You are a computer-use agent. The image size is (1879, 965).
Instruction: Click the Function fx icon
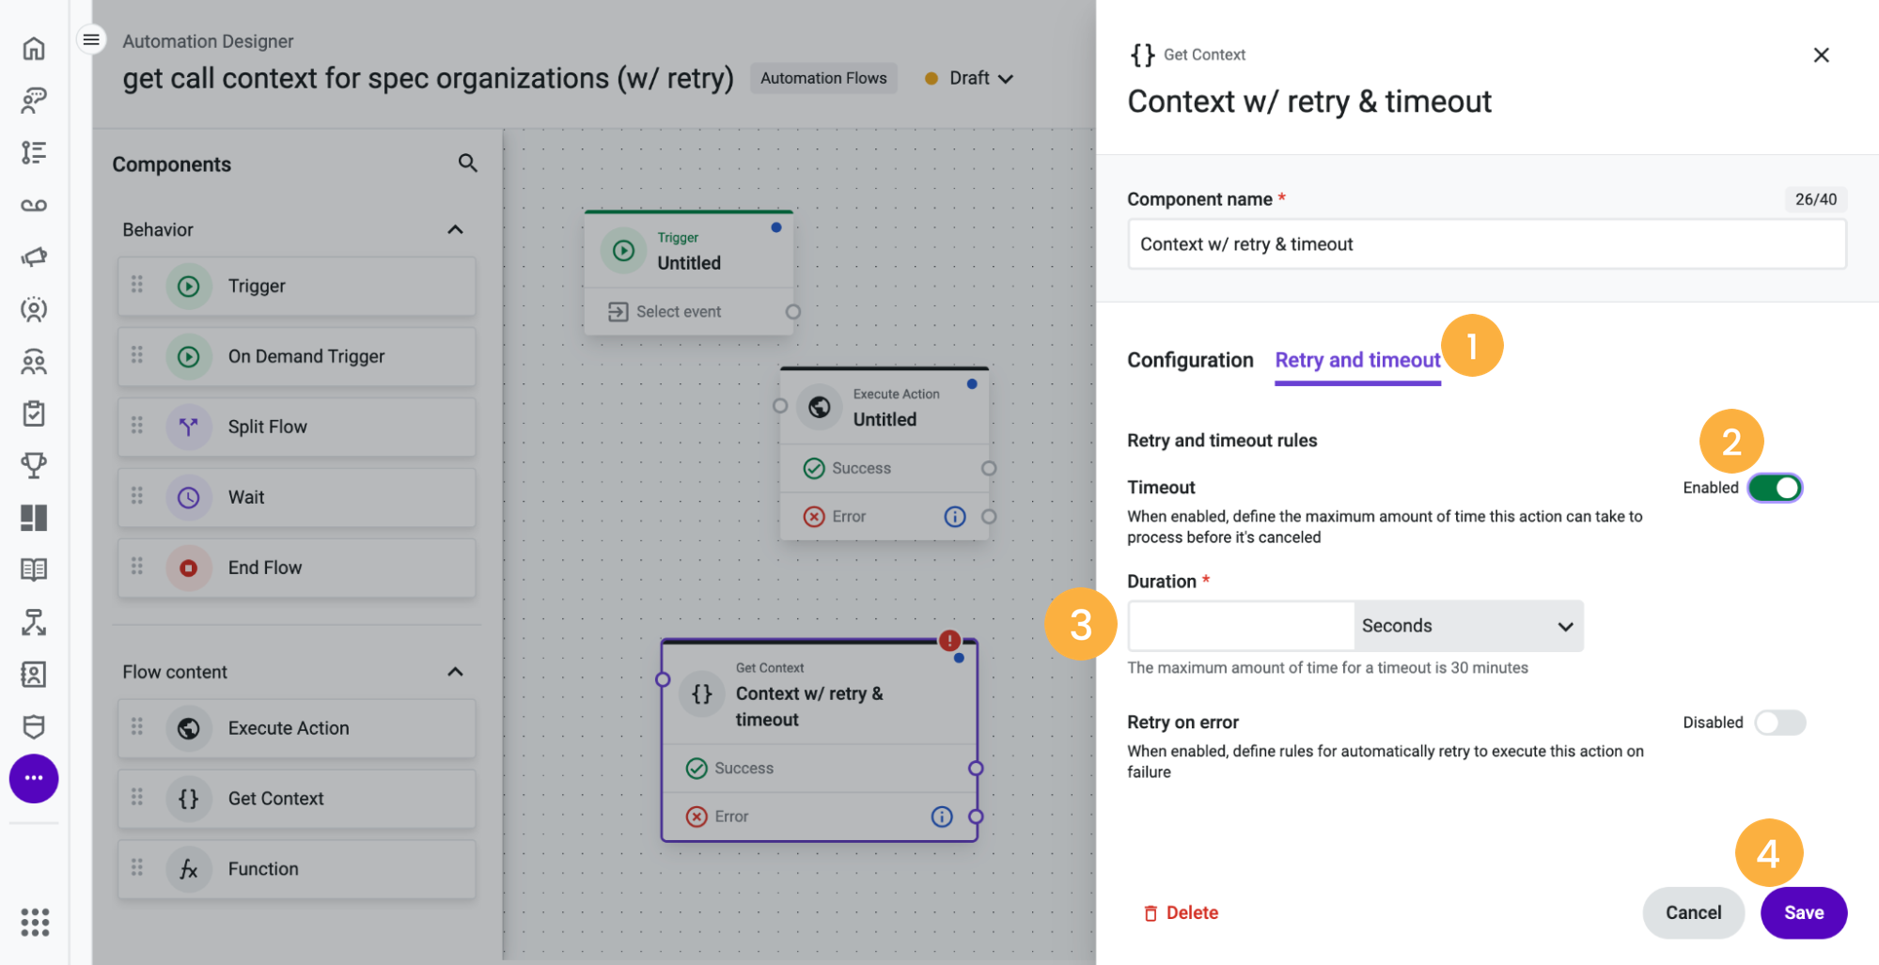click(189, 869)
